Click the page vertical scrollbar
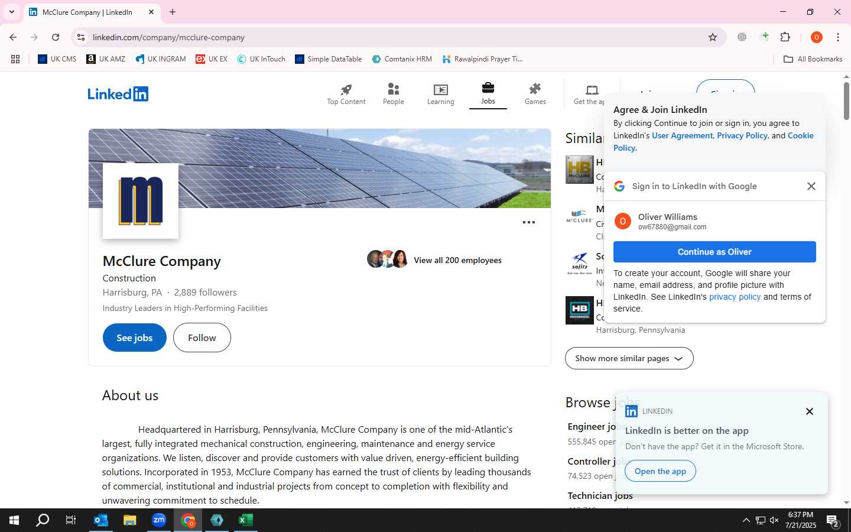 point(846,100)
